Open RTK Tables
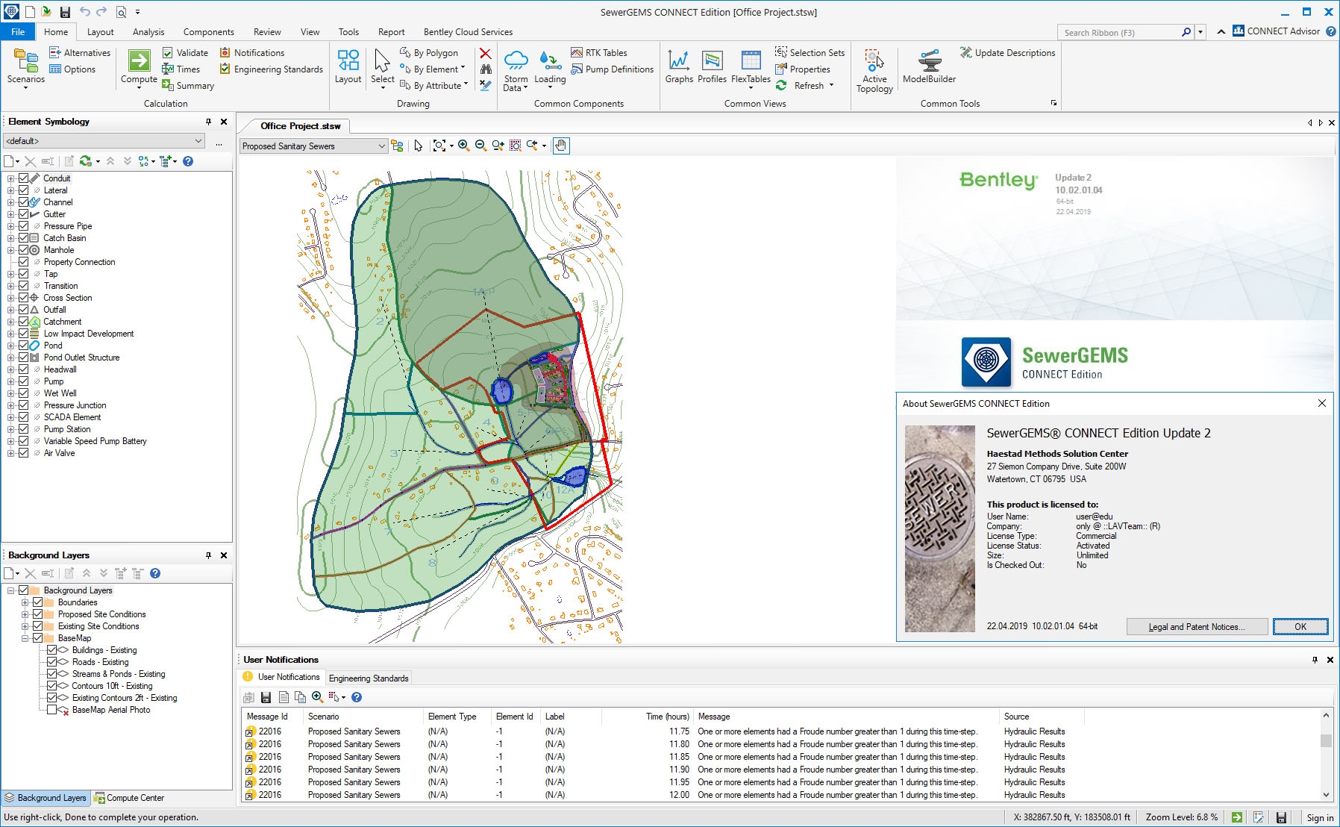The image size is (1340, 827). point(598,53)
